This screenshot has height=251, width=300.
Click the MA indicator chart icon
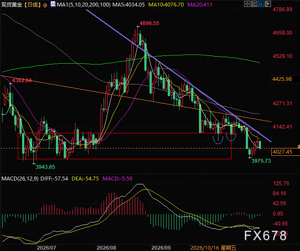point(53,4)
